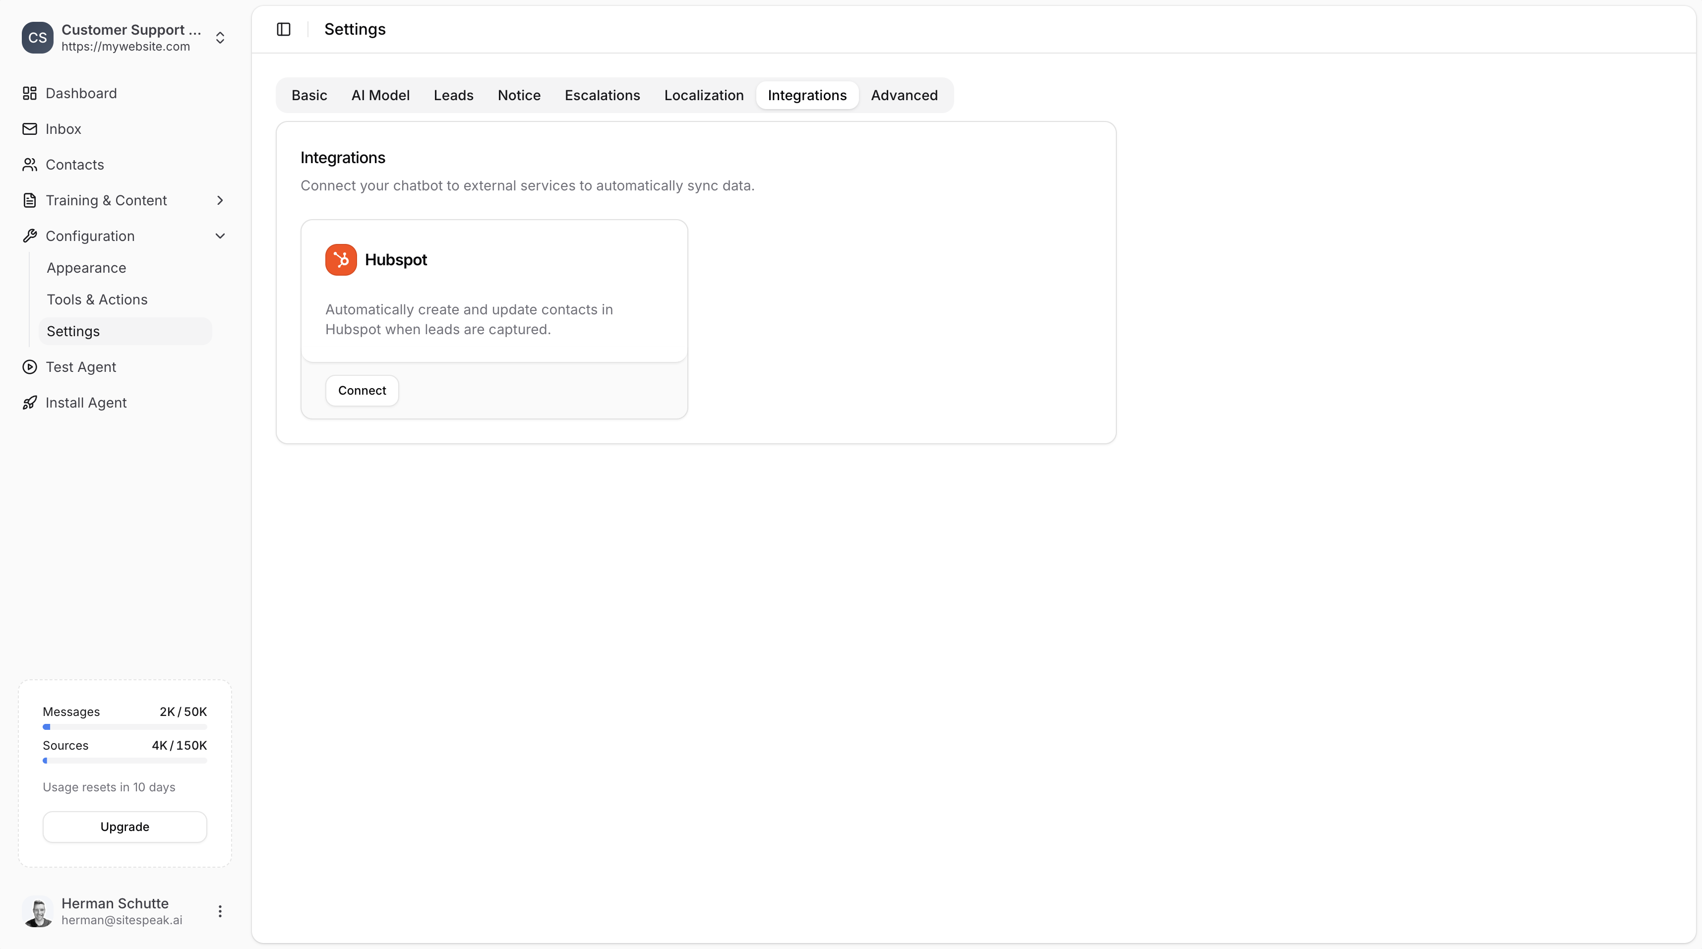
Task: Expand the Training & Content section
Action: coord(220,200)
